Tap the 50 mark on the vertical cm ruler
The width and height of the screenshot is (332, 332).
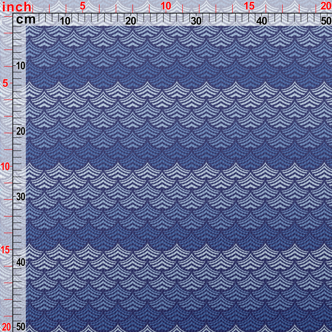click(x=20, y=326)
